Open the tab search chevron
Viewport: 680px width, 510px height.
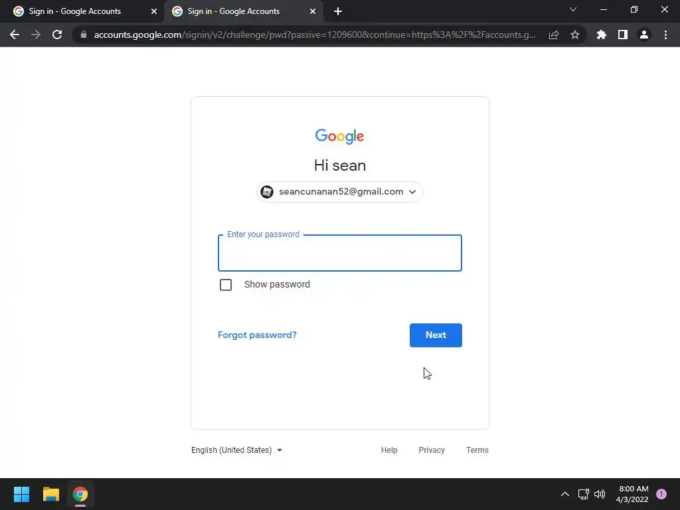(x=573, y=9)
